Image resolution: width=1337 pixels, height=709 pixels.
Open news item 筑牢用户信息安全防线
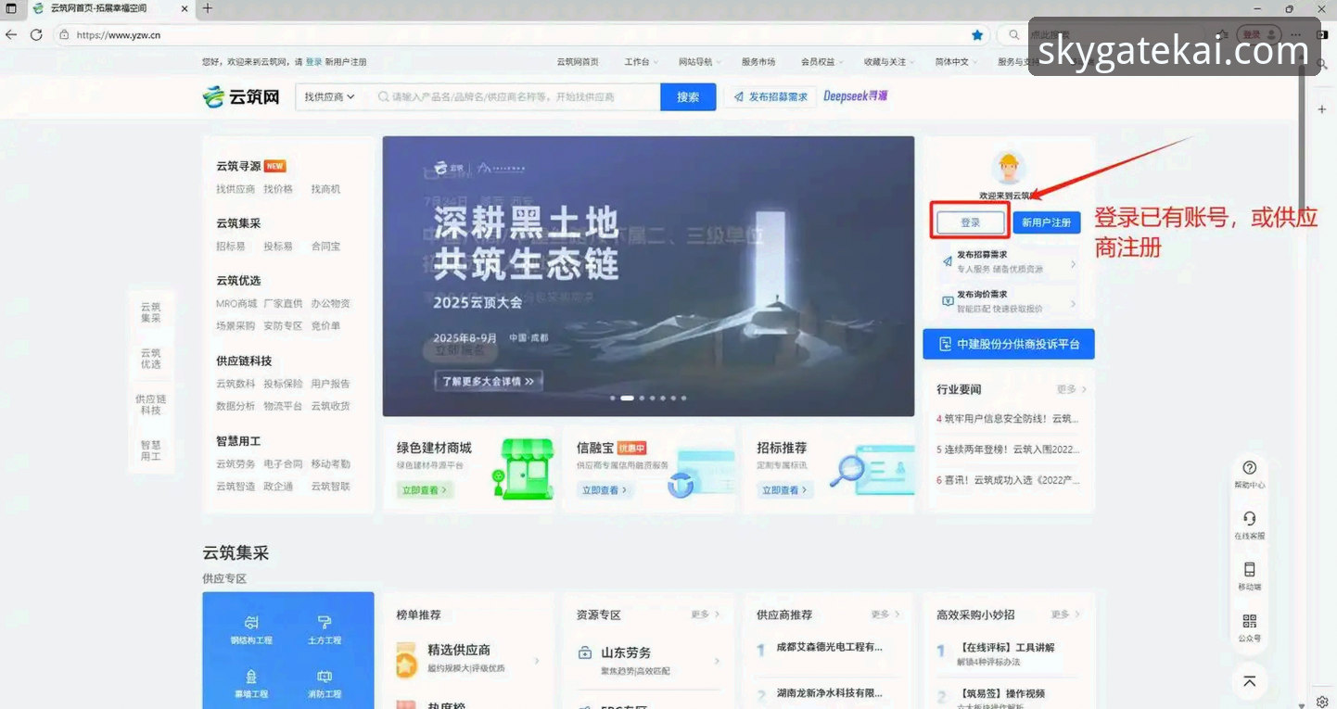tap(1008, 419)
